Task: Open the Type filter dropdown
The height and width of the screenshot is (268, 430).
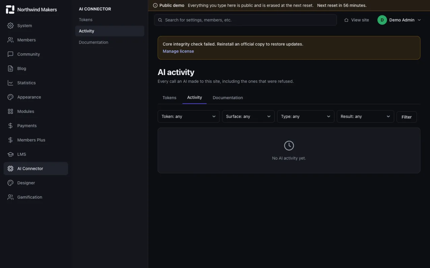Action: coord(306,117)
